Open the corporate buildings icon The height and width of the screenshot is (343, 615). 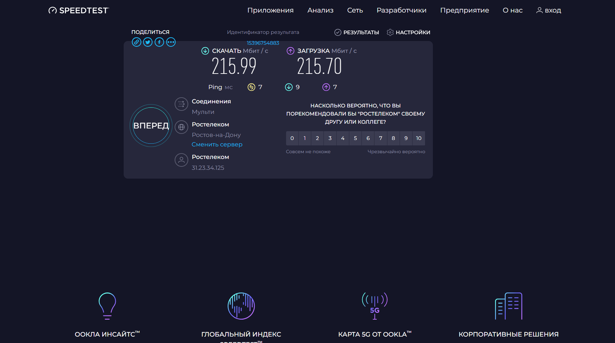(x=509, y=306)
